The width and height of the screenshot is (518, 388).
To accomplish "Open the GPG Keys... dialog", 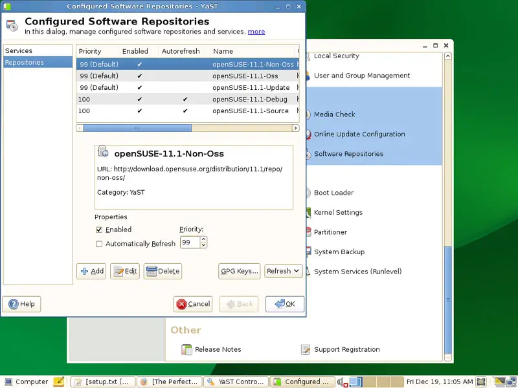I will 239,271.
